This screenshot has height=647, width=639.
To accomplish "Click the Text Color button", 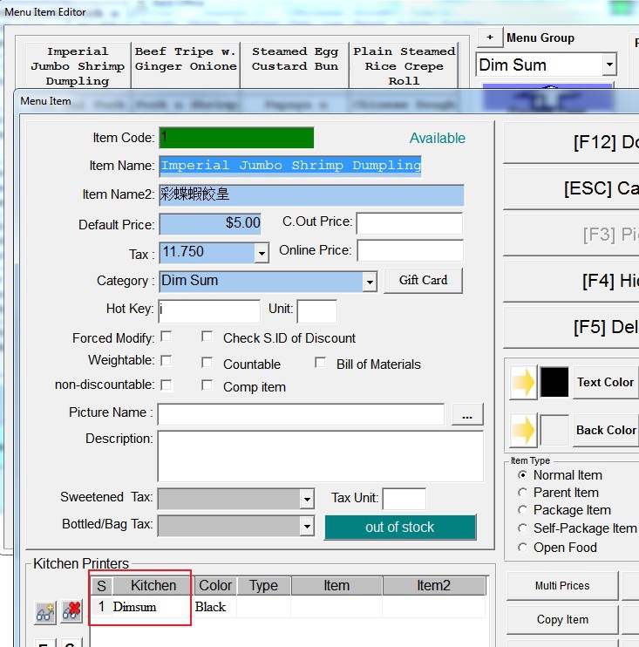I will (x=606, y=382).
